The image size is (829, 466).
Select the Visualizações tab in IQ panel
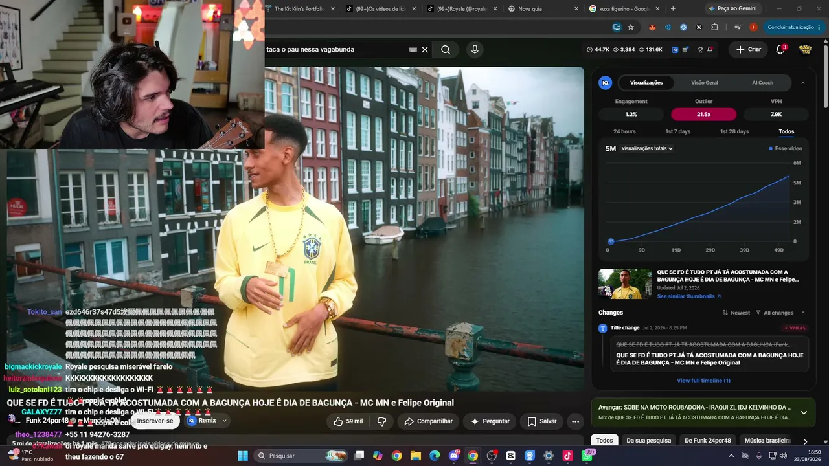[x=646, y=83]
